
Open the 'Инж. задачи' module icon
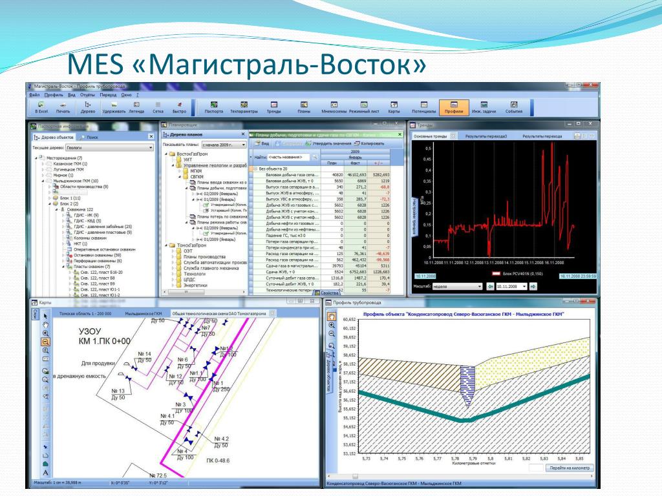pyautogui.click(x=484, y=107)
